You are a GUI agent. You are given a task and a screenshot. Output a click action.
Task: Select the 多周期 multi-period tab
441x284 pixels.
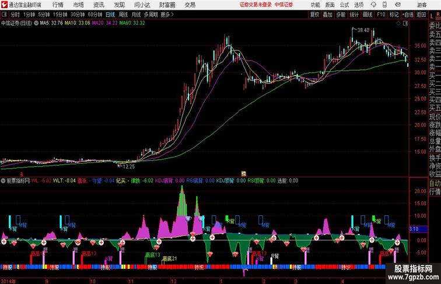pyautogui.click(x=150, y=15)
